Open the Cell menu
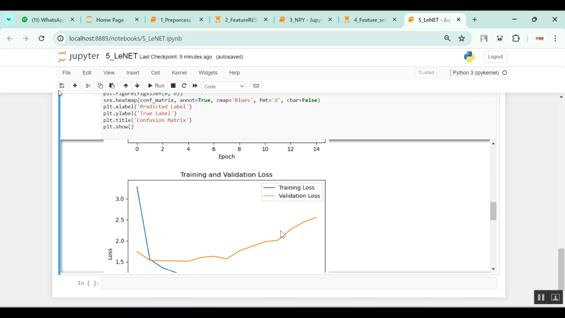Viewport: 565px width, 318px height. pyautogui.click(x=156, y=73)
